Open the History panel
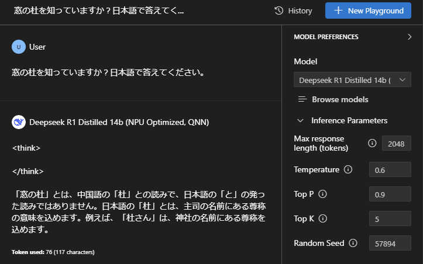The width and height of the screenshot is (423, 264). coord(293,11)
